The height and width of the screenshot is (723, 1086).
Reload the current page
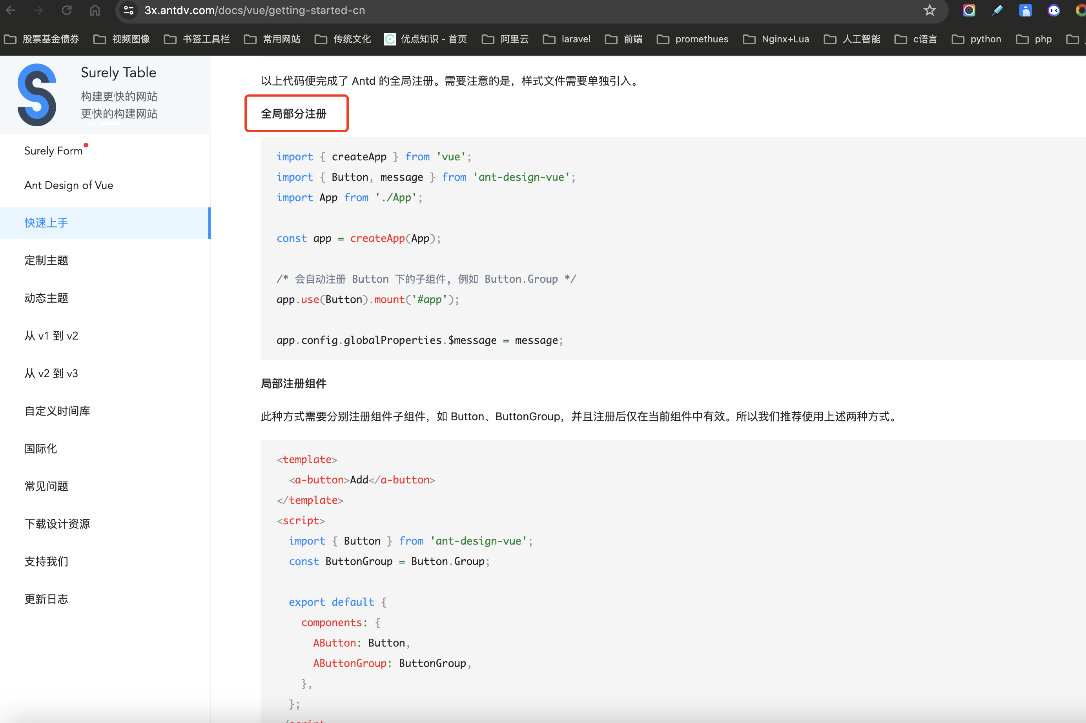click(67, 10)
